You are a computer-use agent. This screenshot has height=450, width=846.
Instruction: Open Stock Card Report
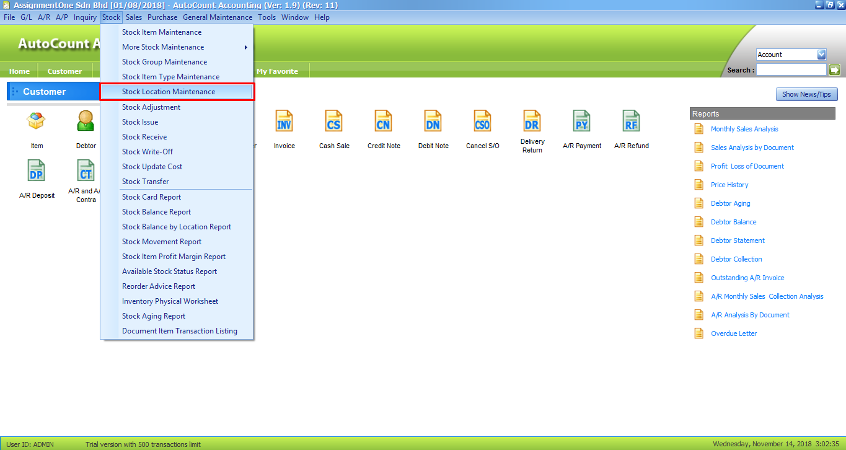coord(177,197)
